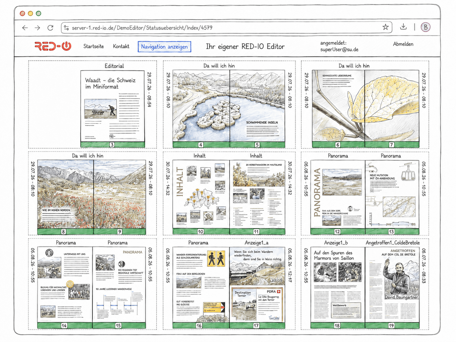Bookmark page with the star icon
456x342 pixels.
point(385,27)
